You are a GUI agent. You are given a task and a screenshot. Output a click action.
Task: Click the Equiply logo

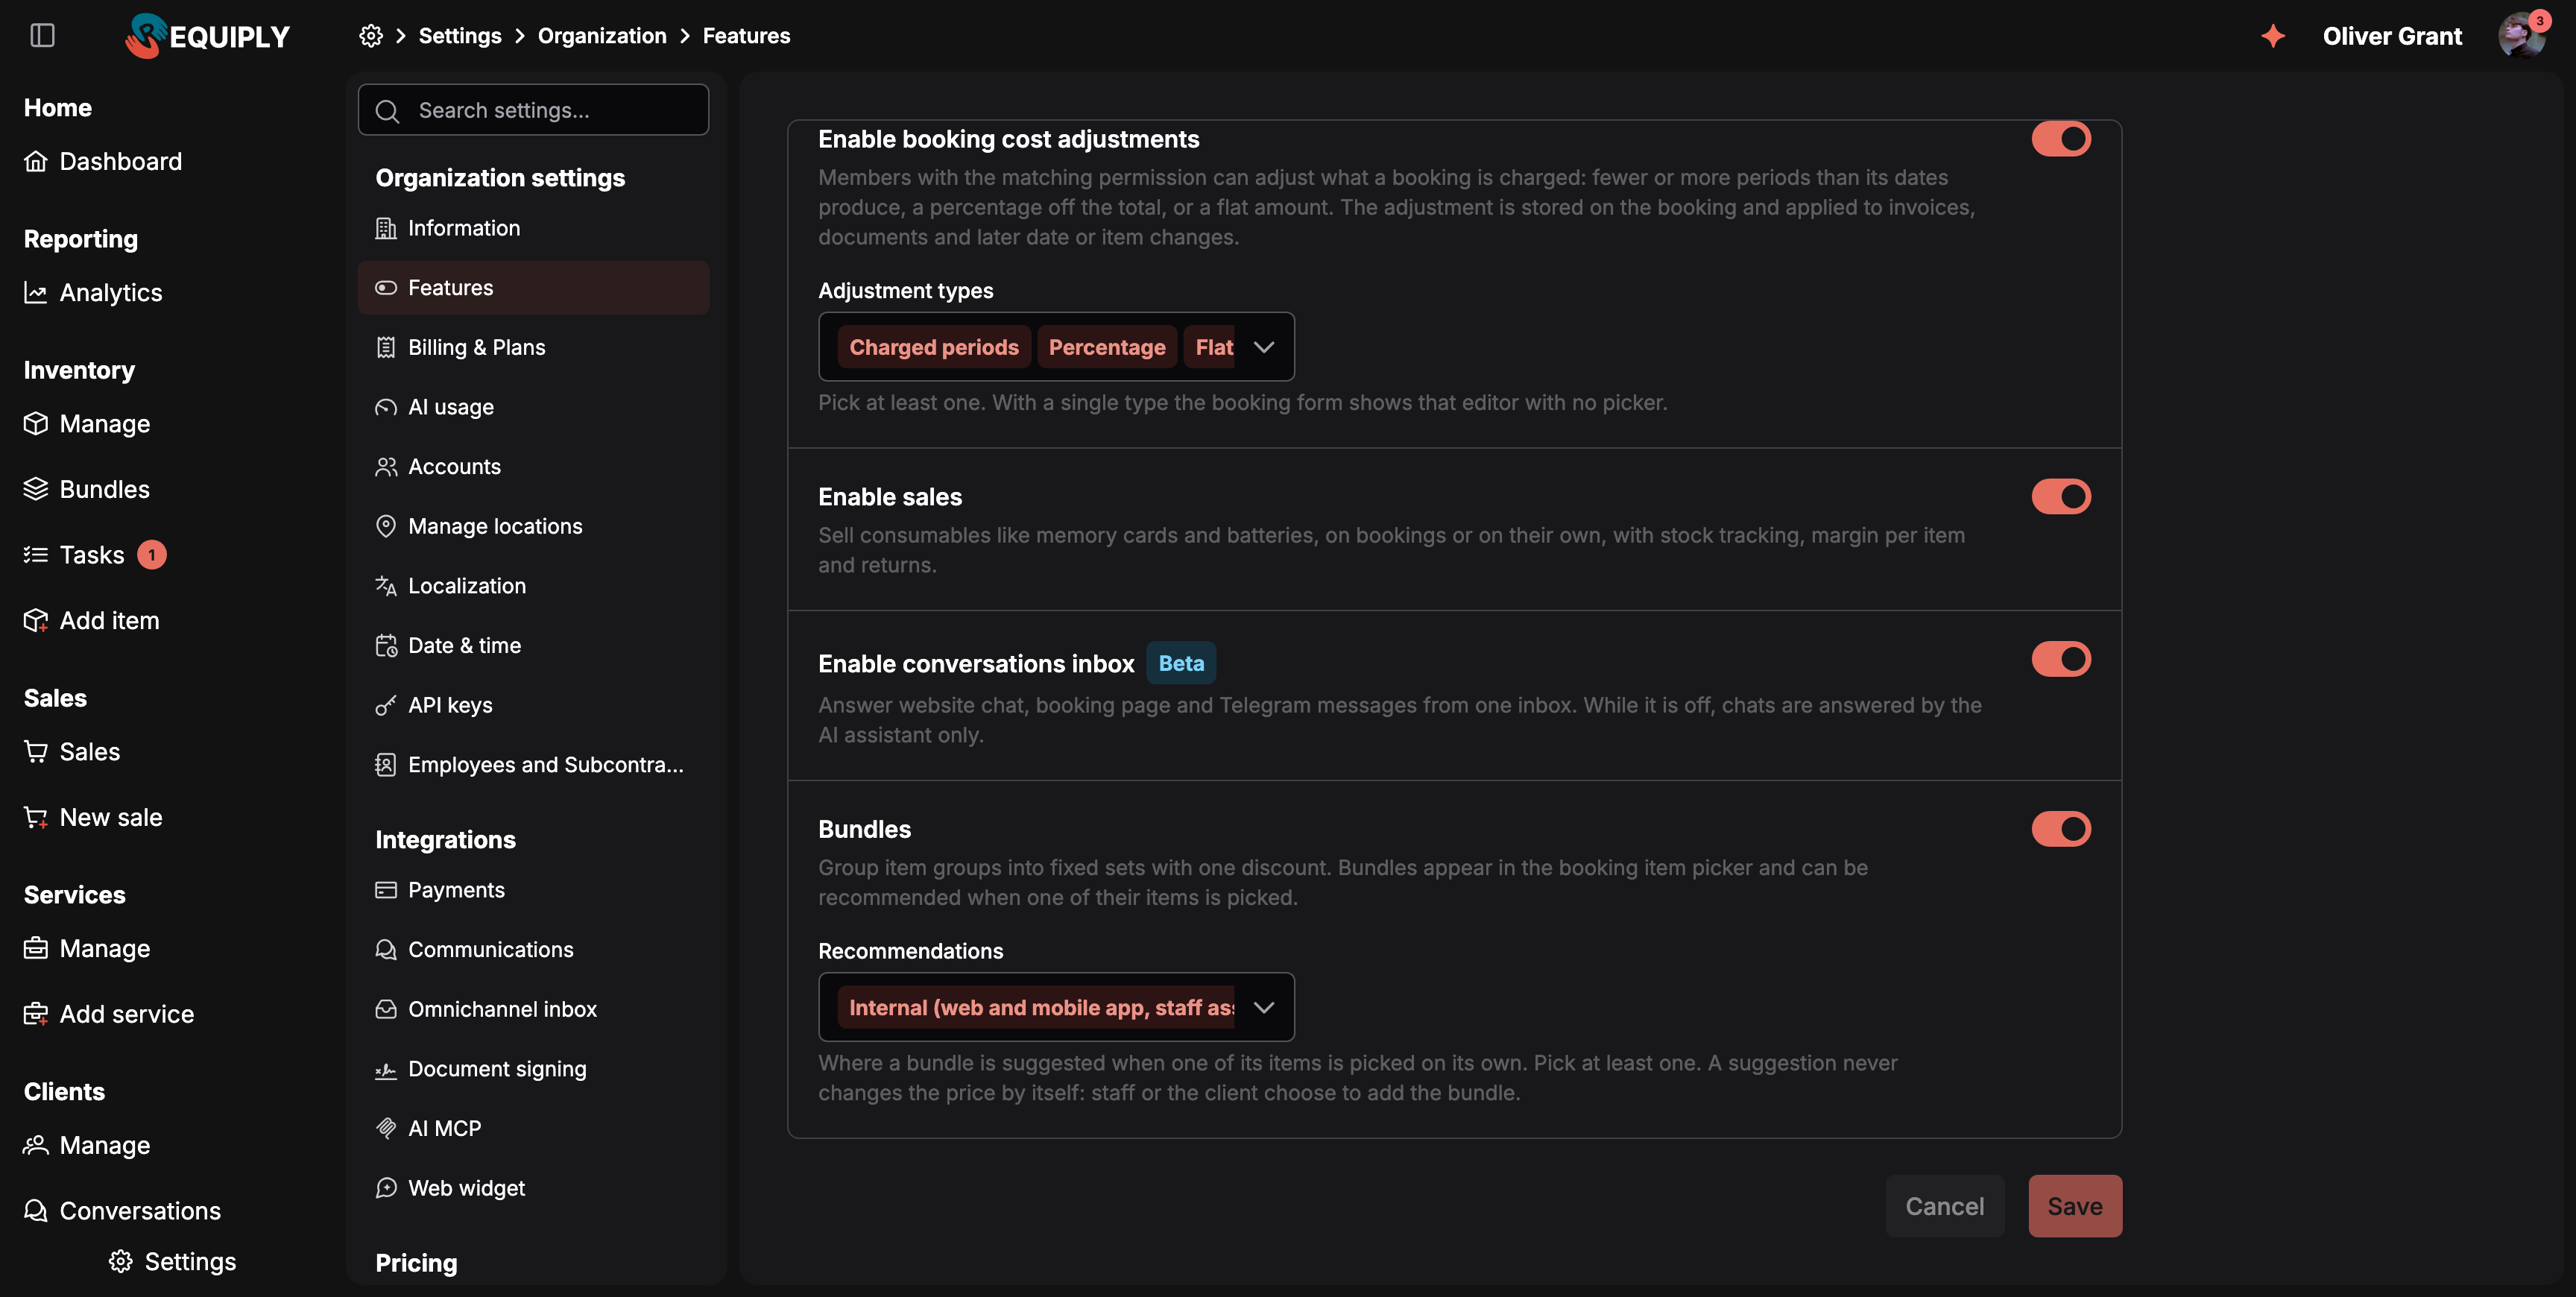(207, 36)
